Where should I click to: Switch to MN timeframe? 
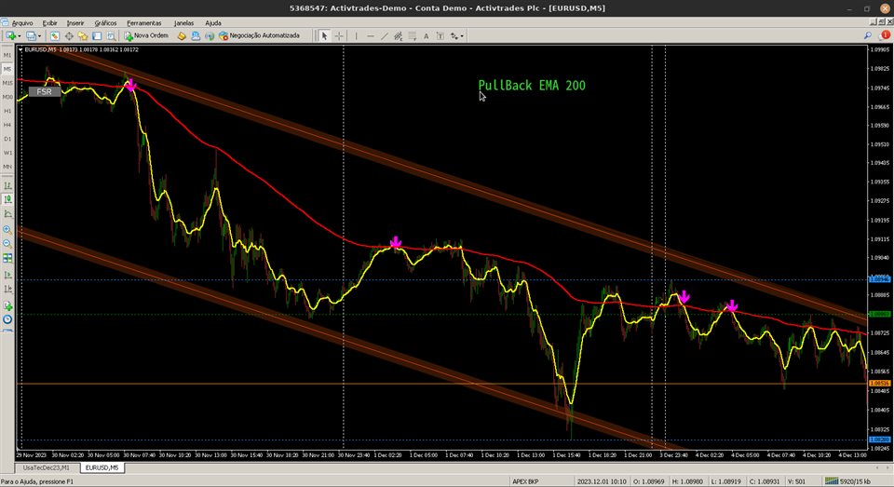tap(7, 167)
